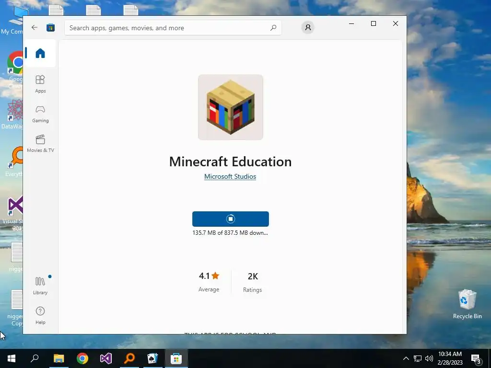The width and height of the screenshot is (491, 368).
Task: Stop the Minecraft Education download
Action: coord(231,218)
